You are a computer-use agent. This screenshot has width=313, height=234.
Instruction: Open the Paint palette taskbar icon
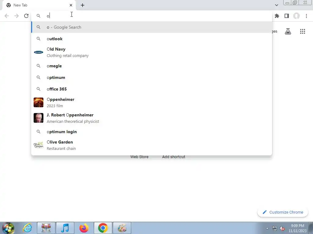(122, 228)
